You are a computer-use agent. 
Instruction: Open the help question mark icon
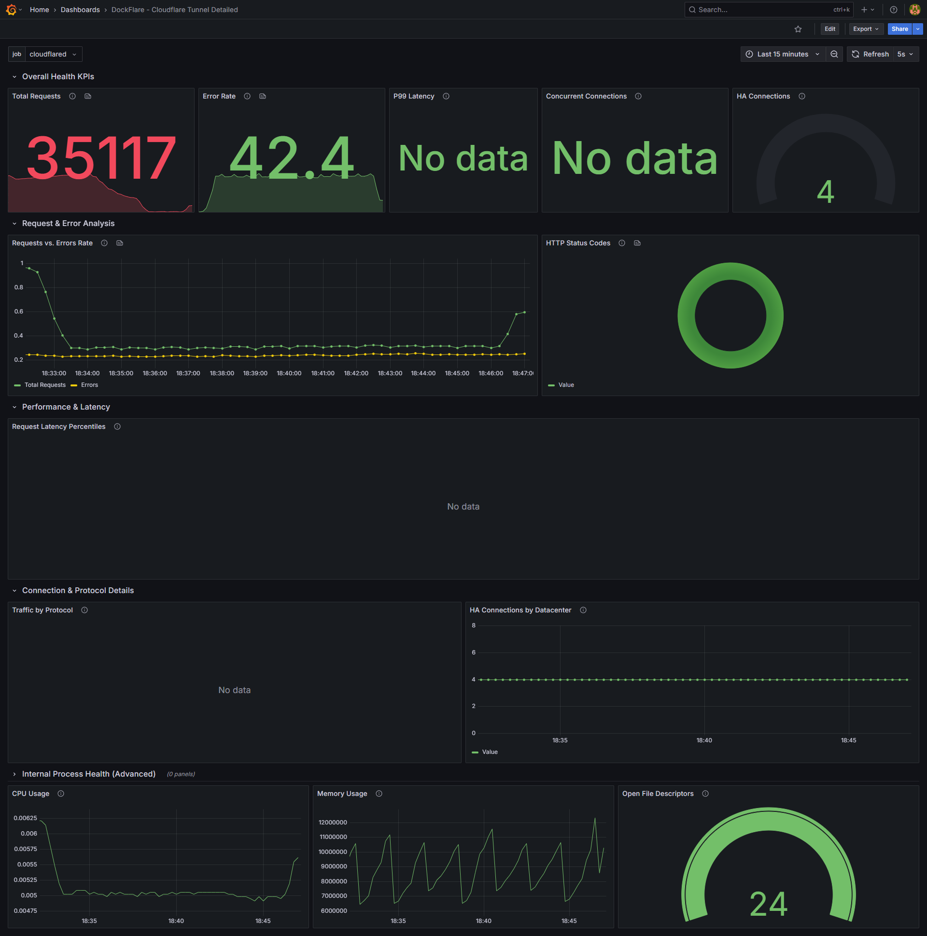tap(893, 10)
